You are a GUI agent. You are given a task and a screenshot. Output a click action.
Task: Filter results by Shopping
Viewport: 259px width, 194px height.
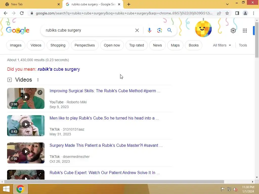(x=58, y=45)
